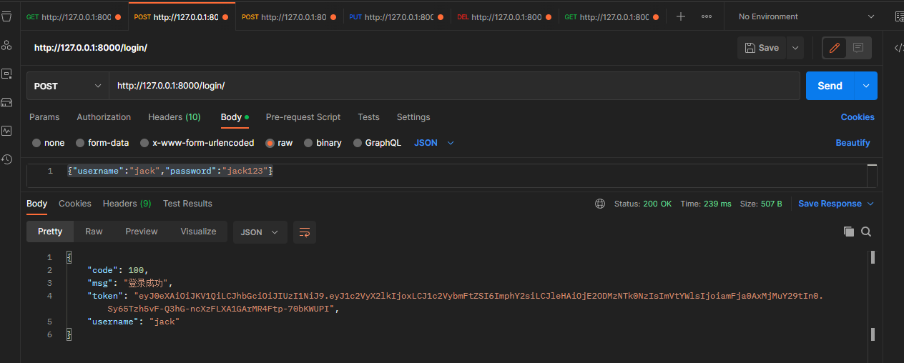Switch response view to Preview
904x363 pixels.
pos(142,232)
